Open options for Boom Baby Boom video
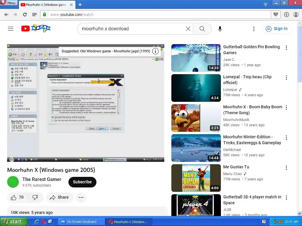 coord(286,108)
